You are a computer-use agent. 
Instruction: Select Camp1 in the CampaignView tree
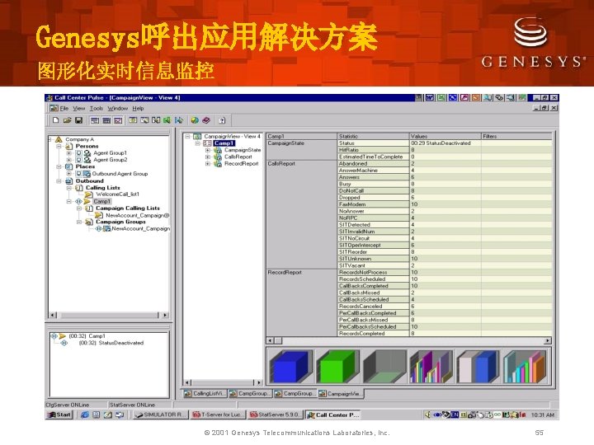[224, 143]
